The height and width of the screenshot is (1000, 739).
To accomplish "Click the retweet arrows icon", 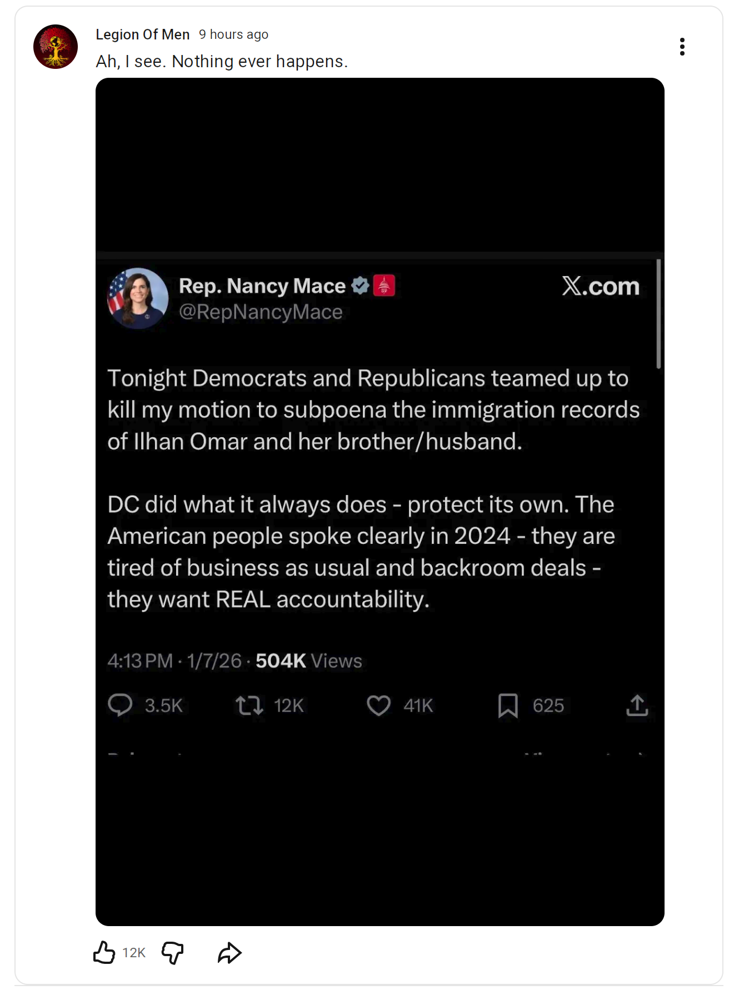I will tap(249, 705).
